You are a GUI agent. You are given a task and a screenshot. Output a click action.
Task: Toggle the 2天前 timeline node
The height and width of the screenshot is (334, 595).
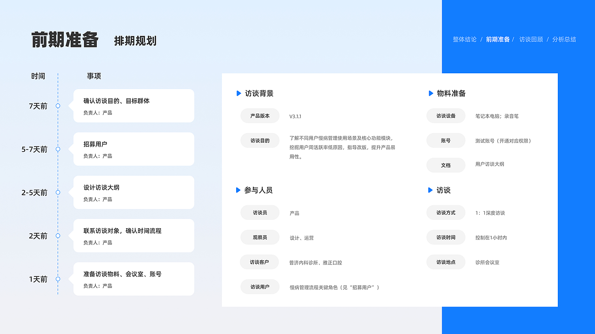[58, 236]
